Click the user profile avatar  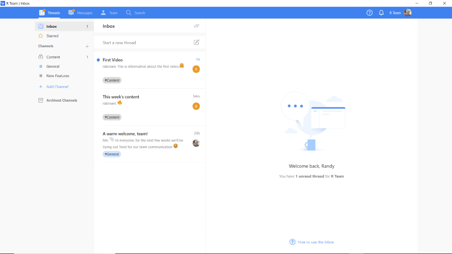click(408, 13)
